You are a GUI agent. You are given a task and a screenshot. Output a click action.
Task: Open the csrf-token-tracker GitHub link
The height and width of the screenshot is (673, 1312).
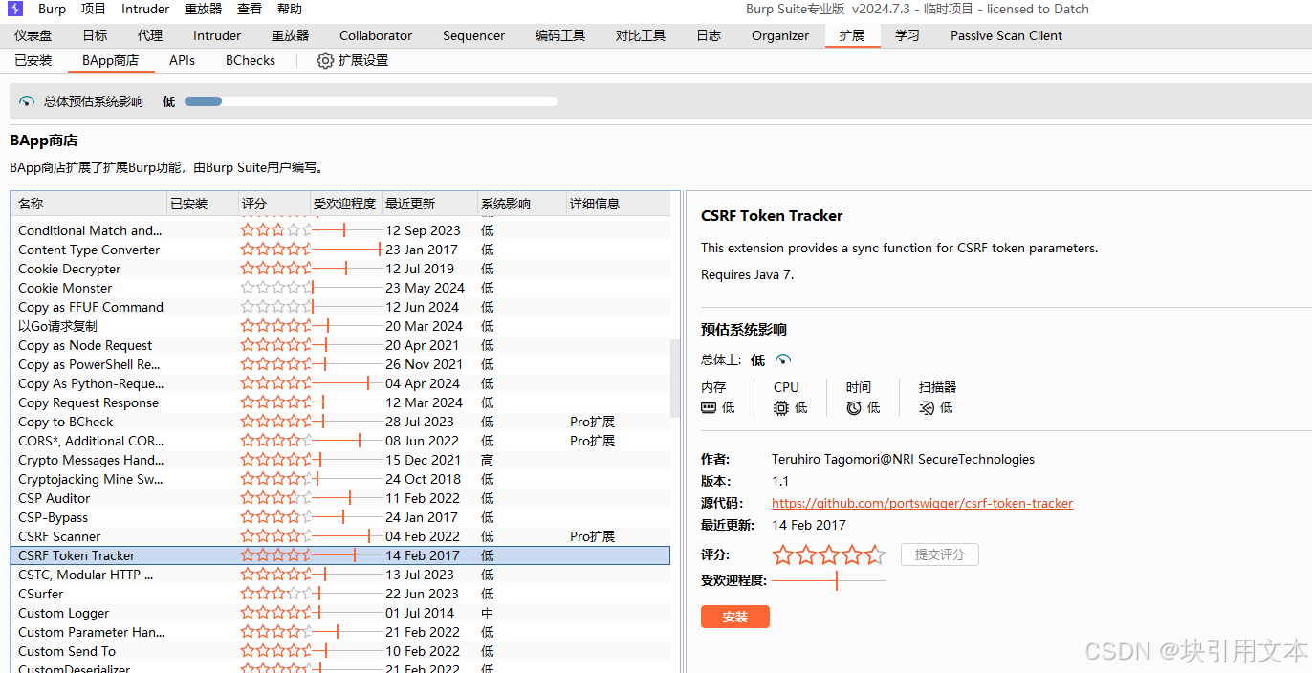pos(923,503)
